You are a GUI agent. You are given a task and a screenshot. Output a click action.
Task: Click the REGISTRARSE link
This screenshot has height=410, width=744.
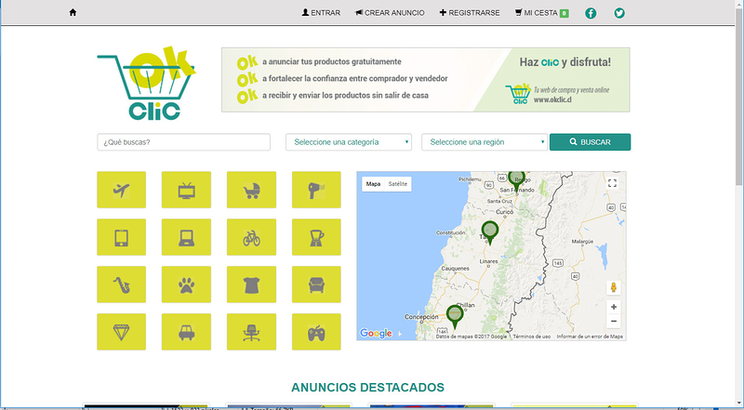tap(470, 13)
